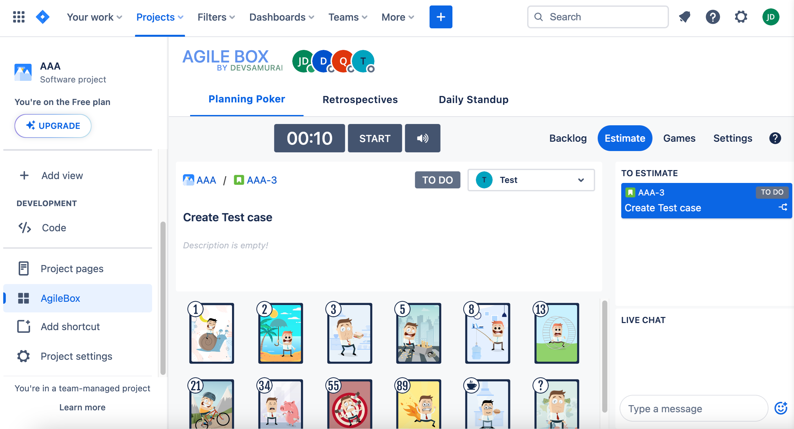Screen dimensions: 794x429
Task: Click the Code development icon
Action: click(x=24, y=228)
